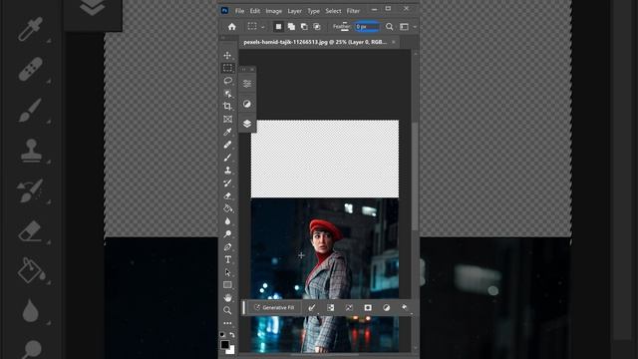This screenshot has width=638, height=359.
Task: Switch to the pexels-hamid-tajik document tab
Action: (x=315, y=42)
